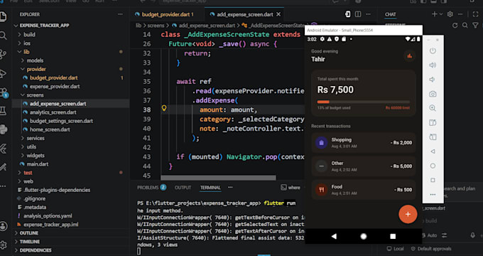Click the emulator toolbar home circle
Image resolution: width=483 pixels, height=256 pixels.
point(433,166)
